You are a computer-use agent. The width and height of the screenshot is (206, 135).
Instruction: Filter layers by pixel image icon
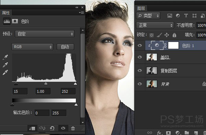tap(170, 16)
